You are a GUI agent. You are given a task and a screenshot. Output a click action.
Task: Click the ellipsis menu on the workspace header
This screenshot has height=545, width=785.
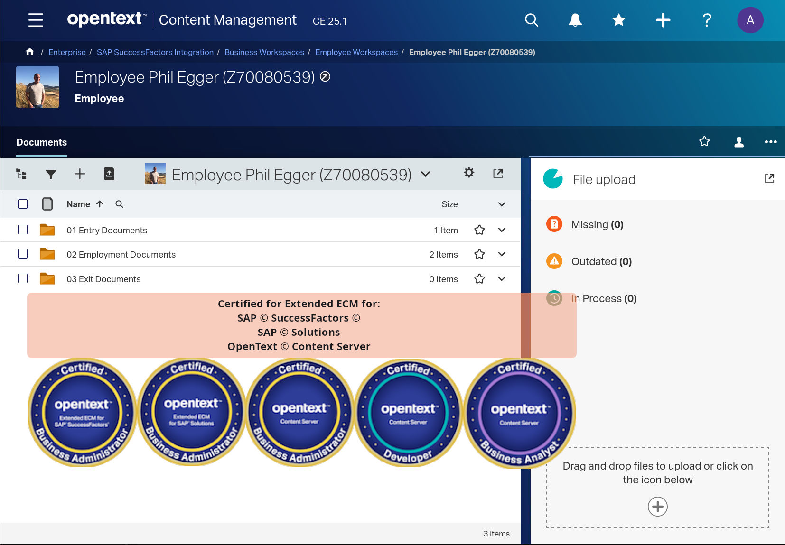771,141
